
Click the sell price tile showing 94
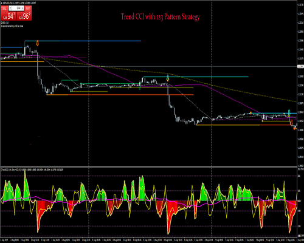tap(9, 16)
